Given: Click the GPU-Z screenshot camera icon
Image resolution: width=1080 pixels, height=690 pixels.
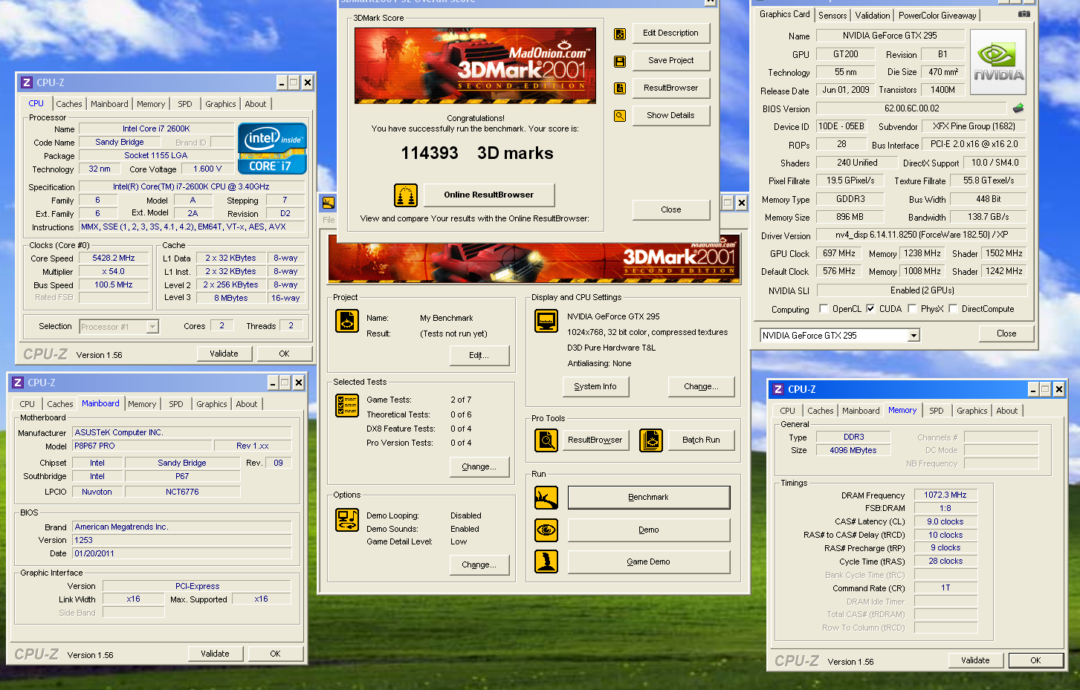Looking at the screenshot, I should (x=1024, y=14).
